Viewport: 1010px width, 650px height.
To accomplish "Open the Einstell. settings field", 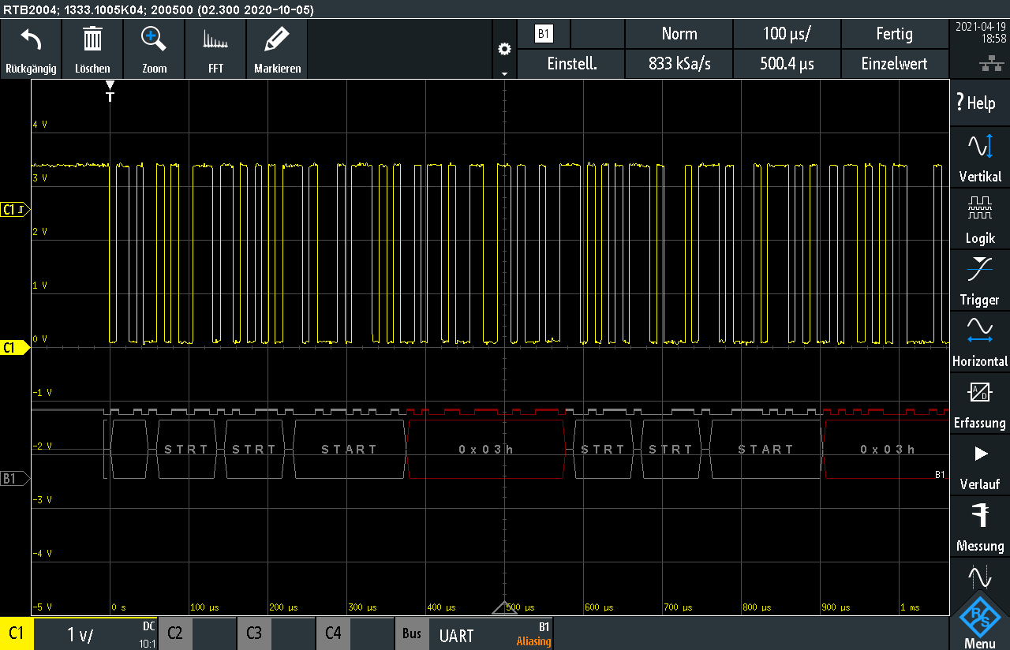I will pos(571,64).
